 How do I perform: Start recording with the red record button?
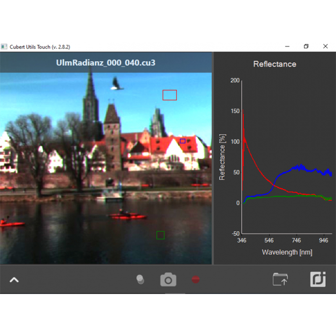pos(195,279)
